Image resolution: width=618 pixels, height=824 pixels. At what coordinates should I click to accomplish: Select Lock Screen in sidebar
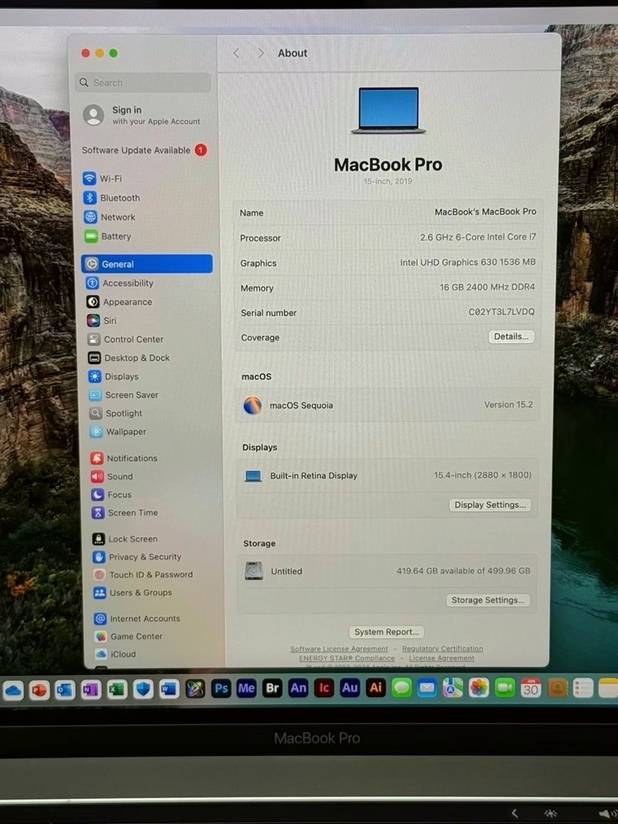tap(125, 539)
